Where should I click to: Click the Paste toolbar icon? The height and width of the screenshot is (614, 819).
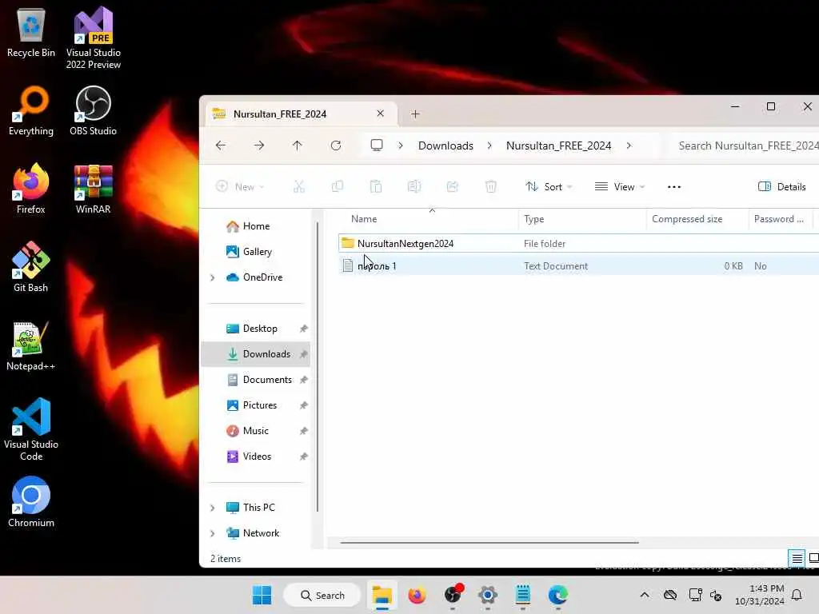pos(376,186)
